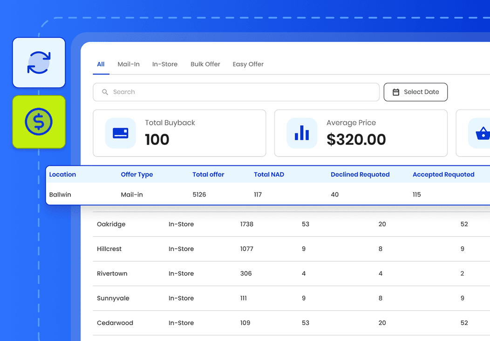Screen dimensions: 490x341
Task: Click the 5126 total offer value
Action: (199, 194)
